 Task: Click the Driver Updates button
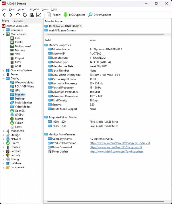(x=99, y=15)
